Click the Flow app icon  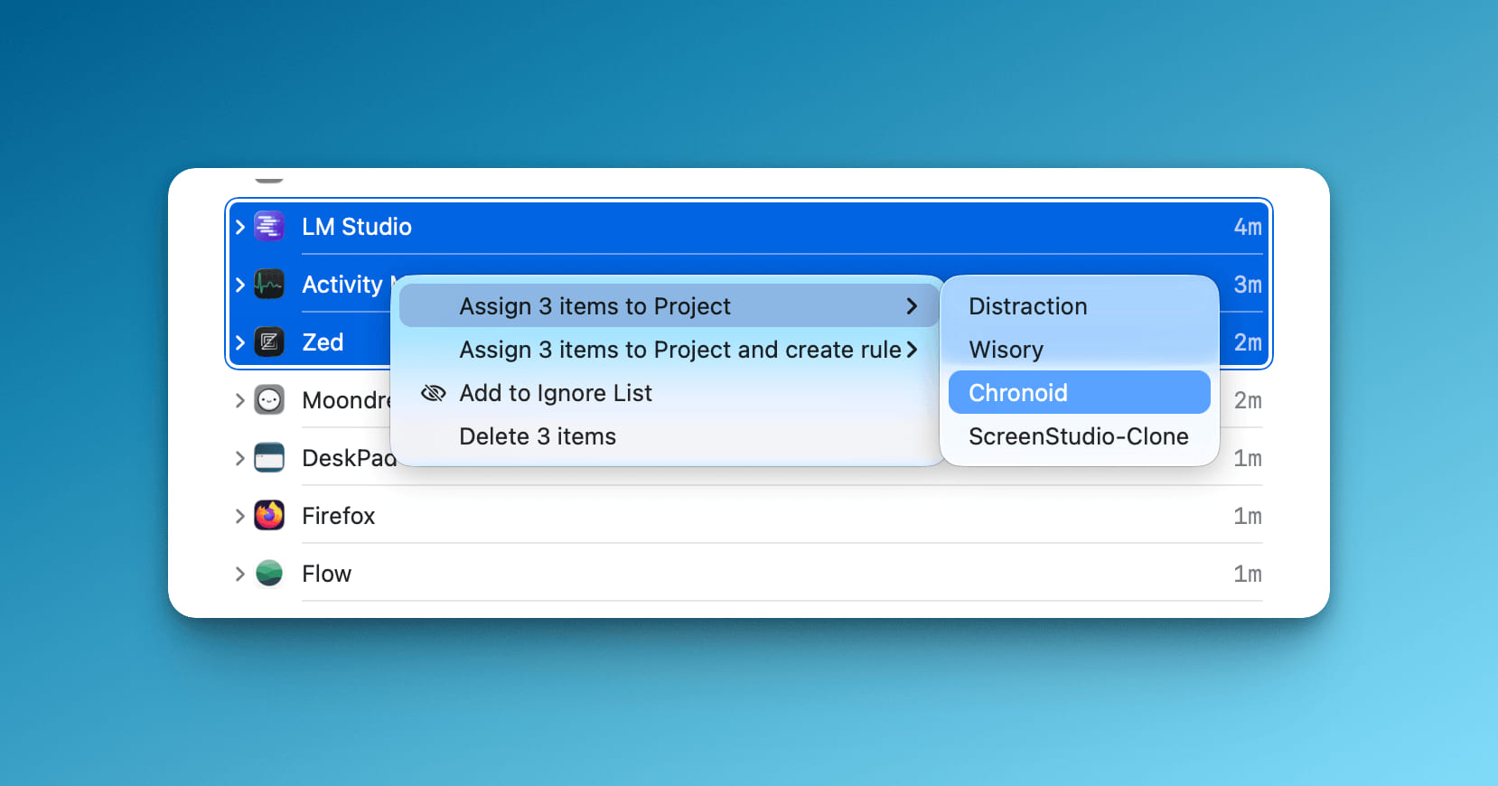(x=269, y=574)
